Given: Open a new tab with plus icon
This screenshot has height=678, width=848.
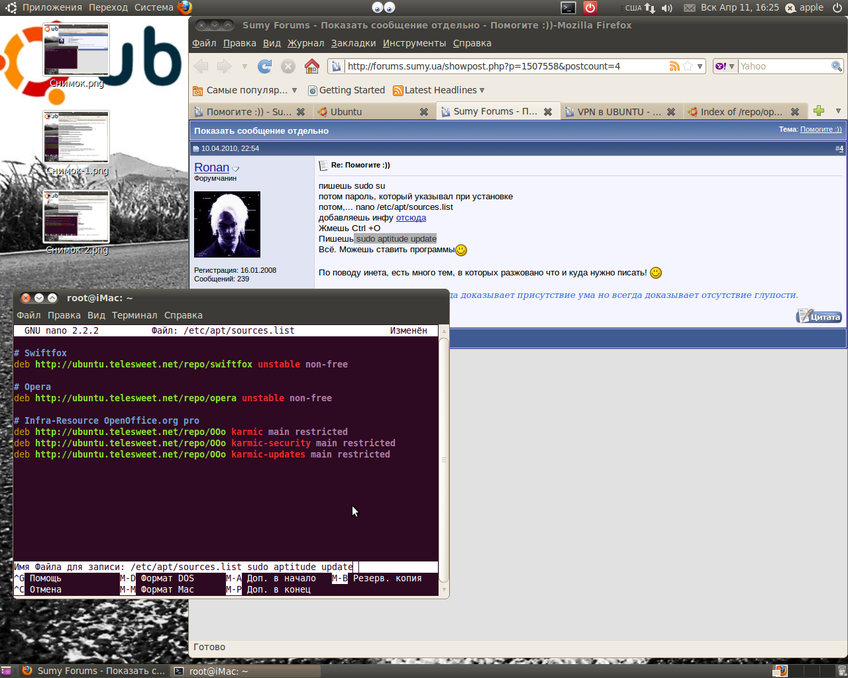Looking at the screenshot, I should 819,111.
